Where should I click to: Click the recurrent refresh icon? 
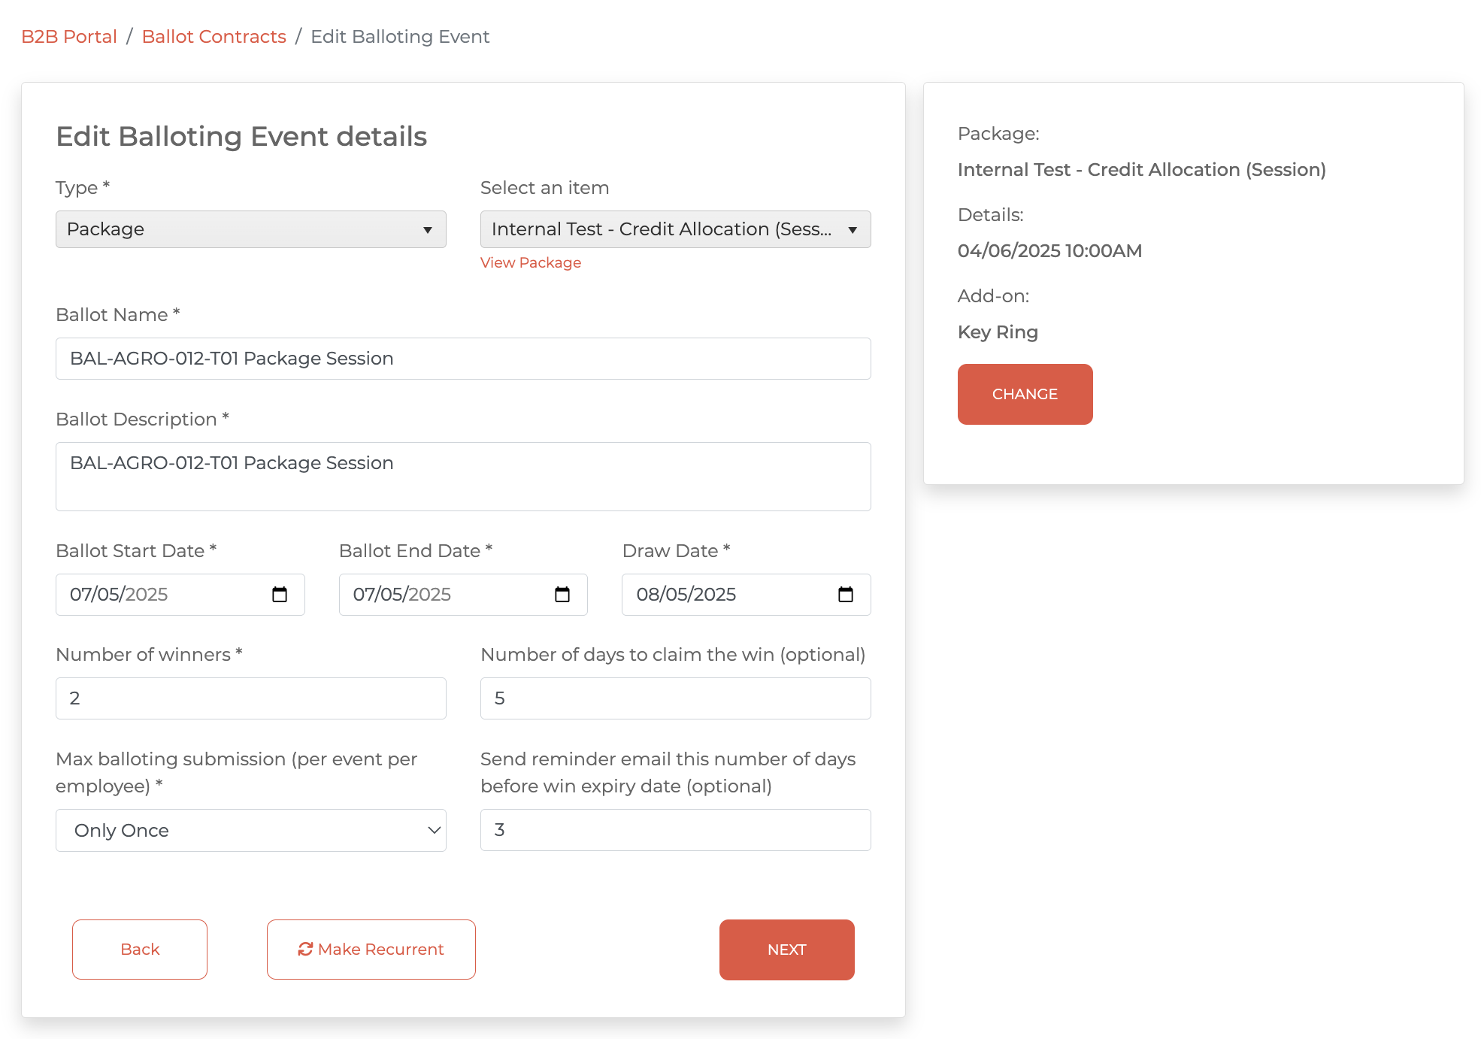pos(305,950)
